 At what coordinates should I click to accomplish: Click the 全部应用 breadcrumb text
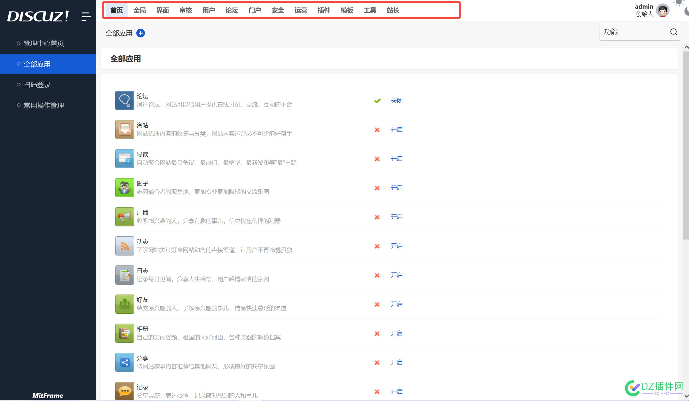119,33
